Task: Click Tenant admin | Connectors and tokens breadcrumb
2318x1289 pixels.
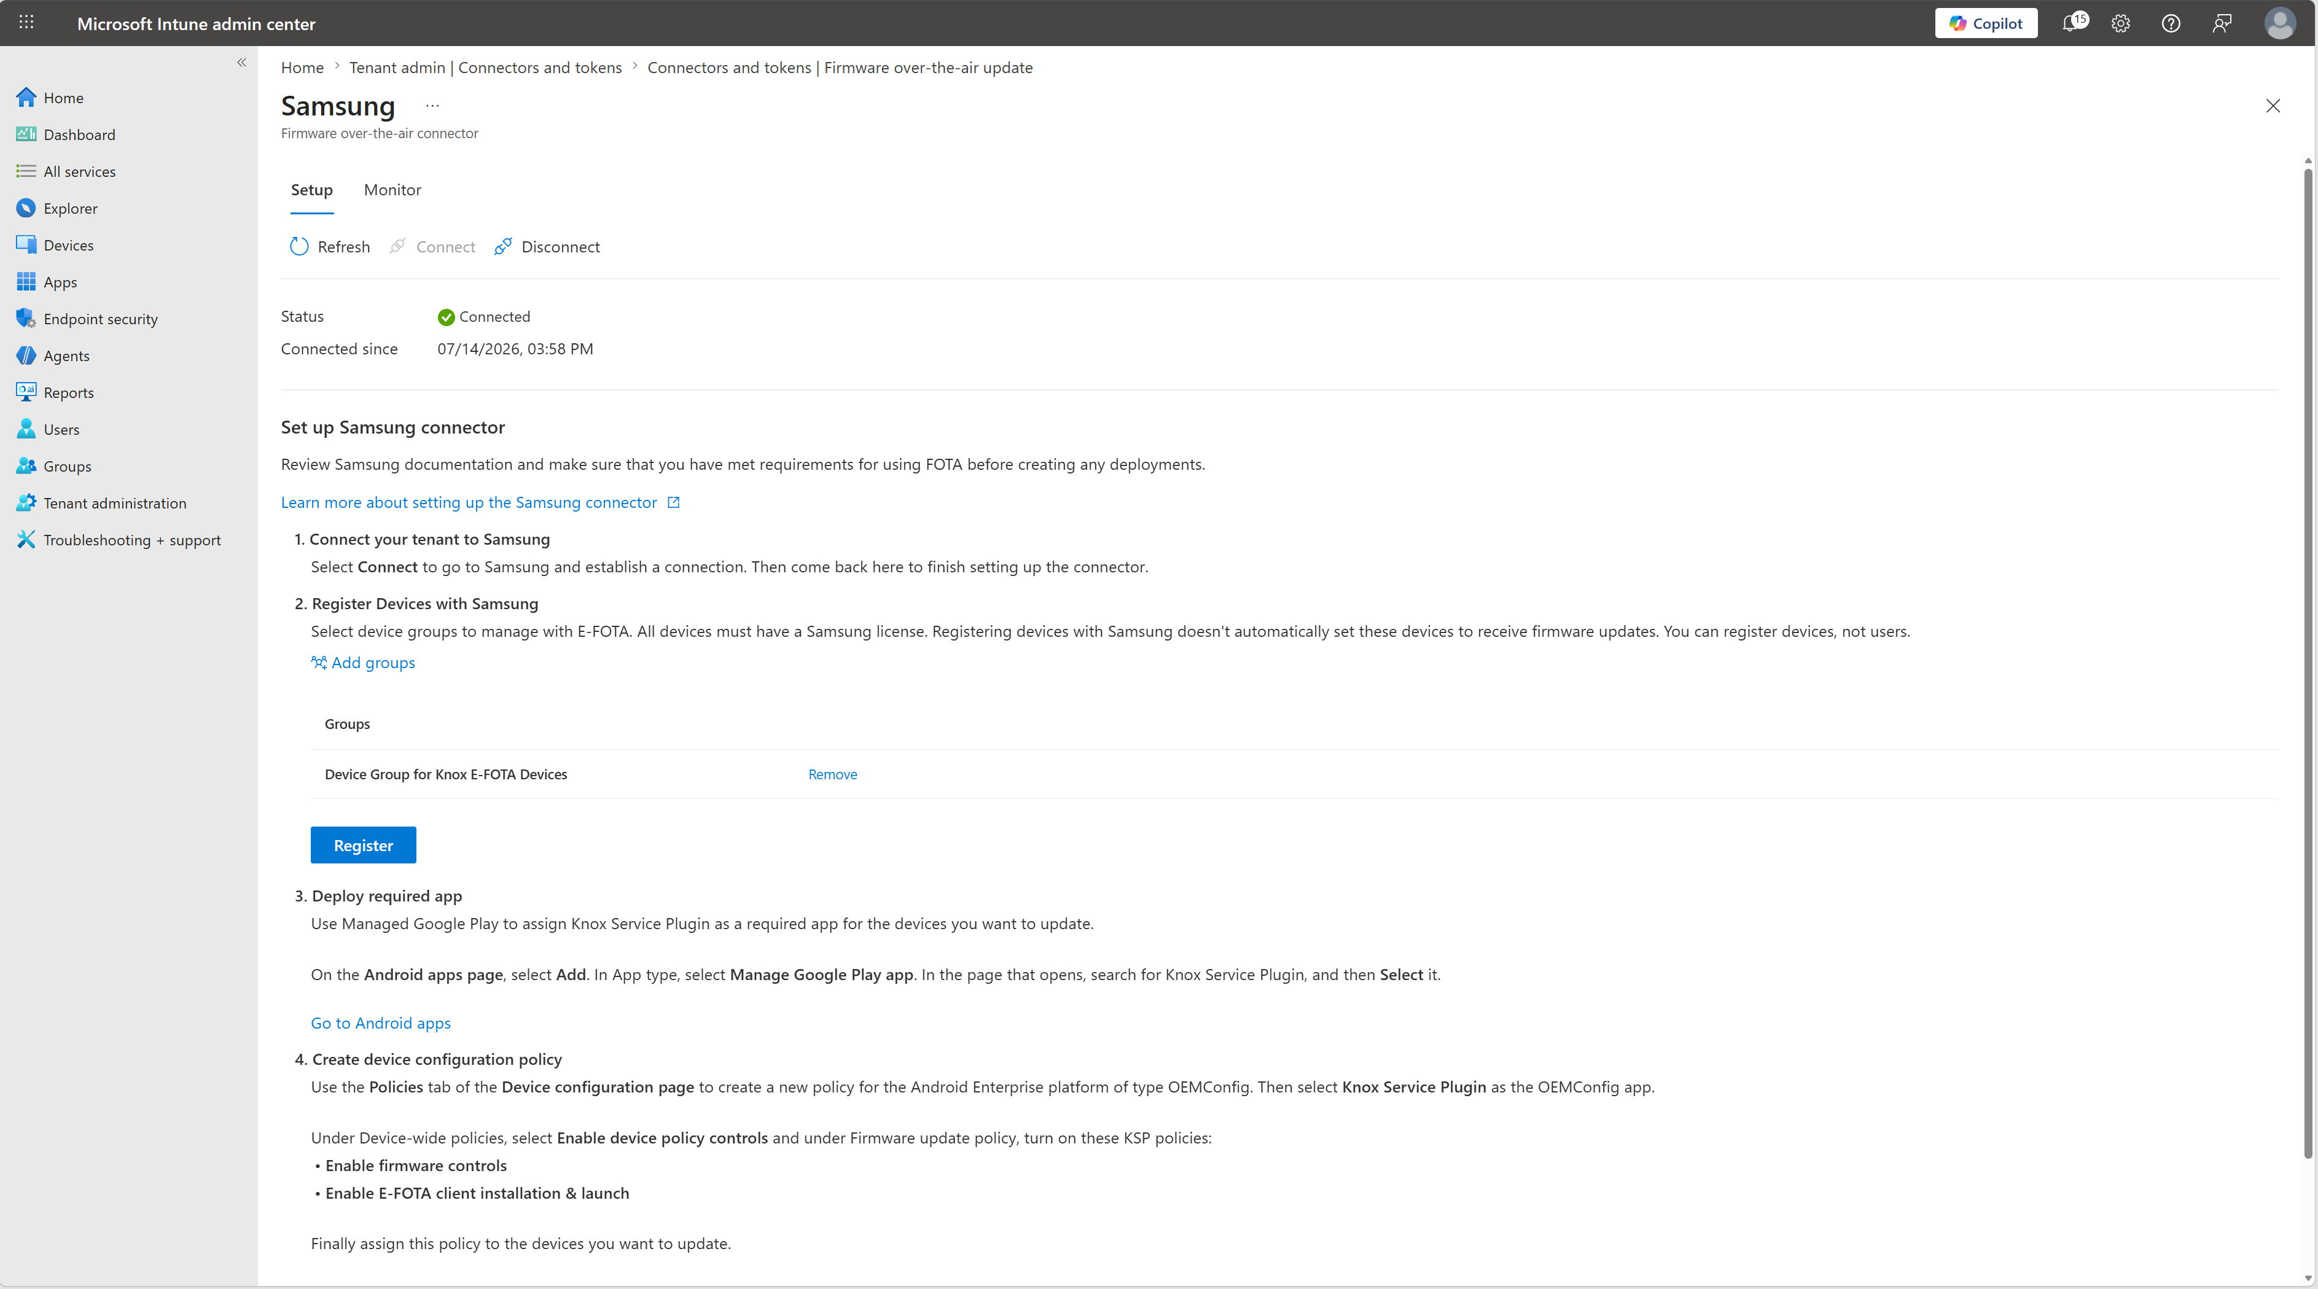Action: 485,68
